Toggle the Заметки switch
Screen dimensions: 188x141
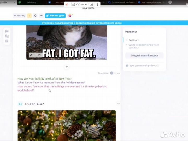coord(113,73)
